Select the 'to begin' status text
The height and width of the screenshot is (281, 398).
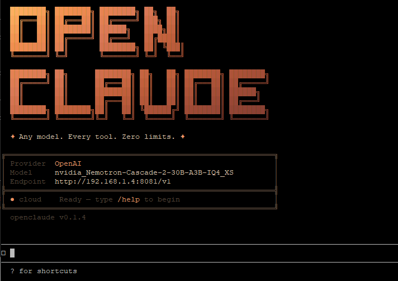click(x=162, y=199)
